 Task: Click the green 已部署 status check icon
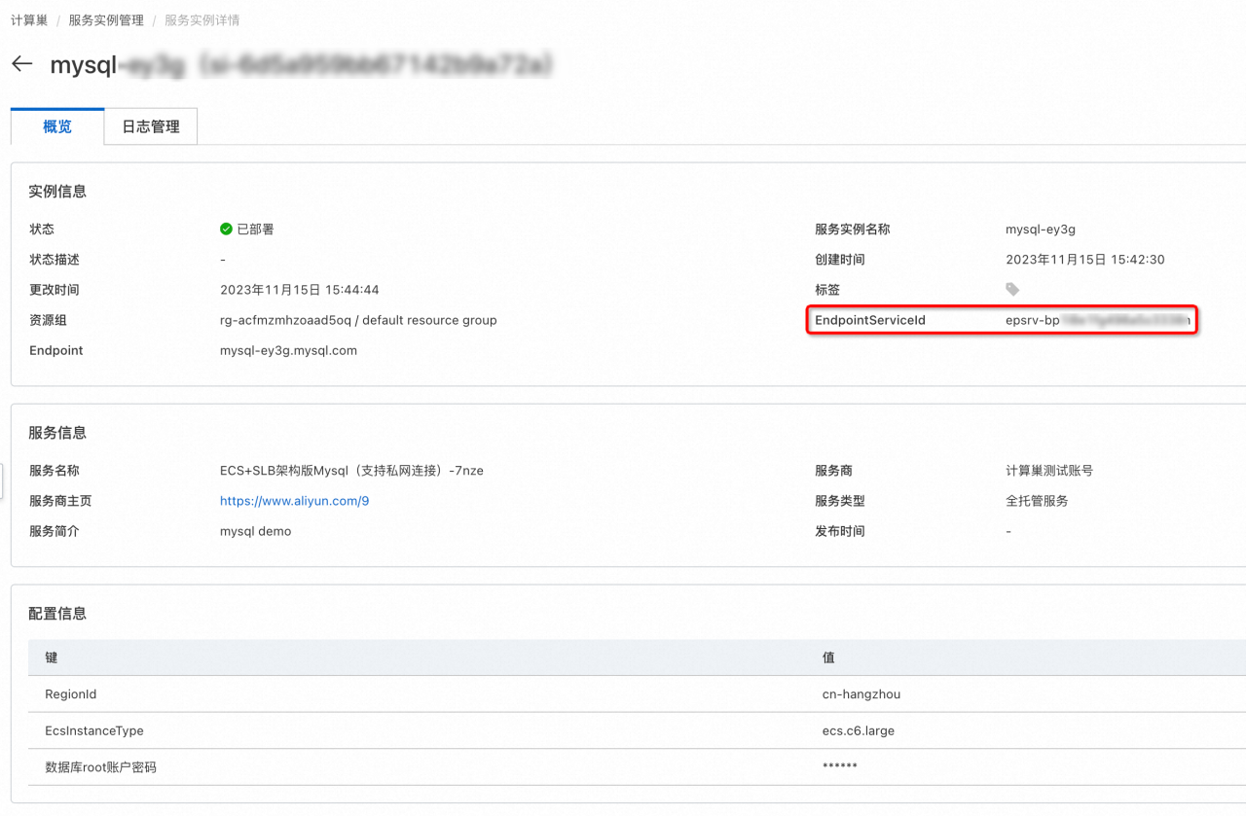click(x=226, y=230)
